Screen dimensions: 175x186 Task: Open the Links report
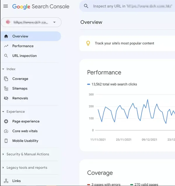[17, 181]
